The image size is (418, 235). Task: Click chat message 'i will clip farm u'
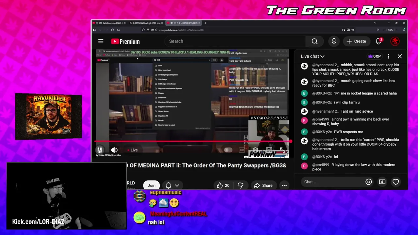tap(347, 102)
